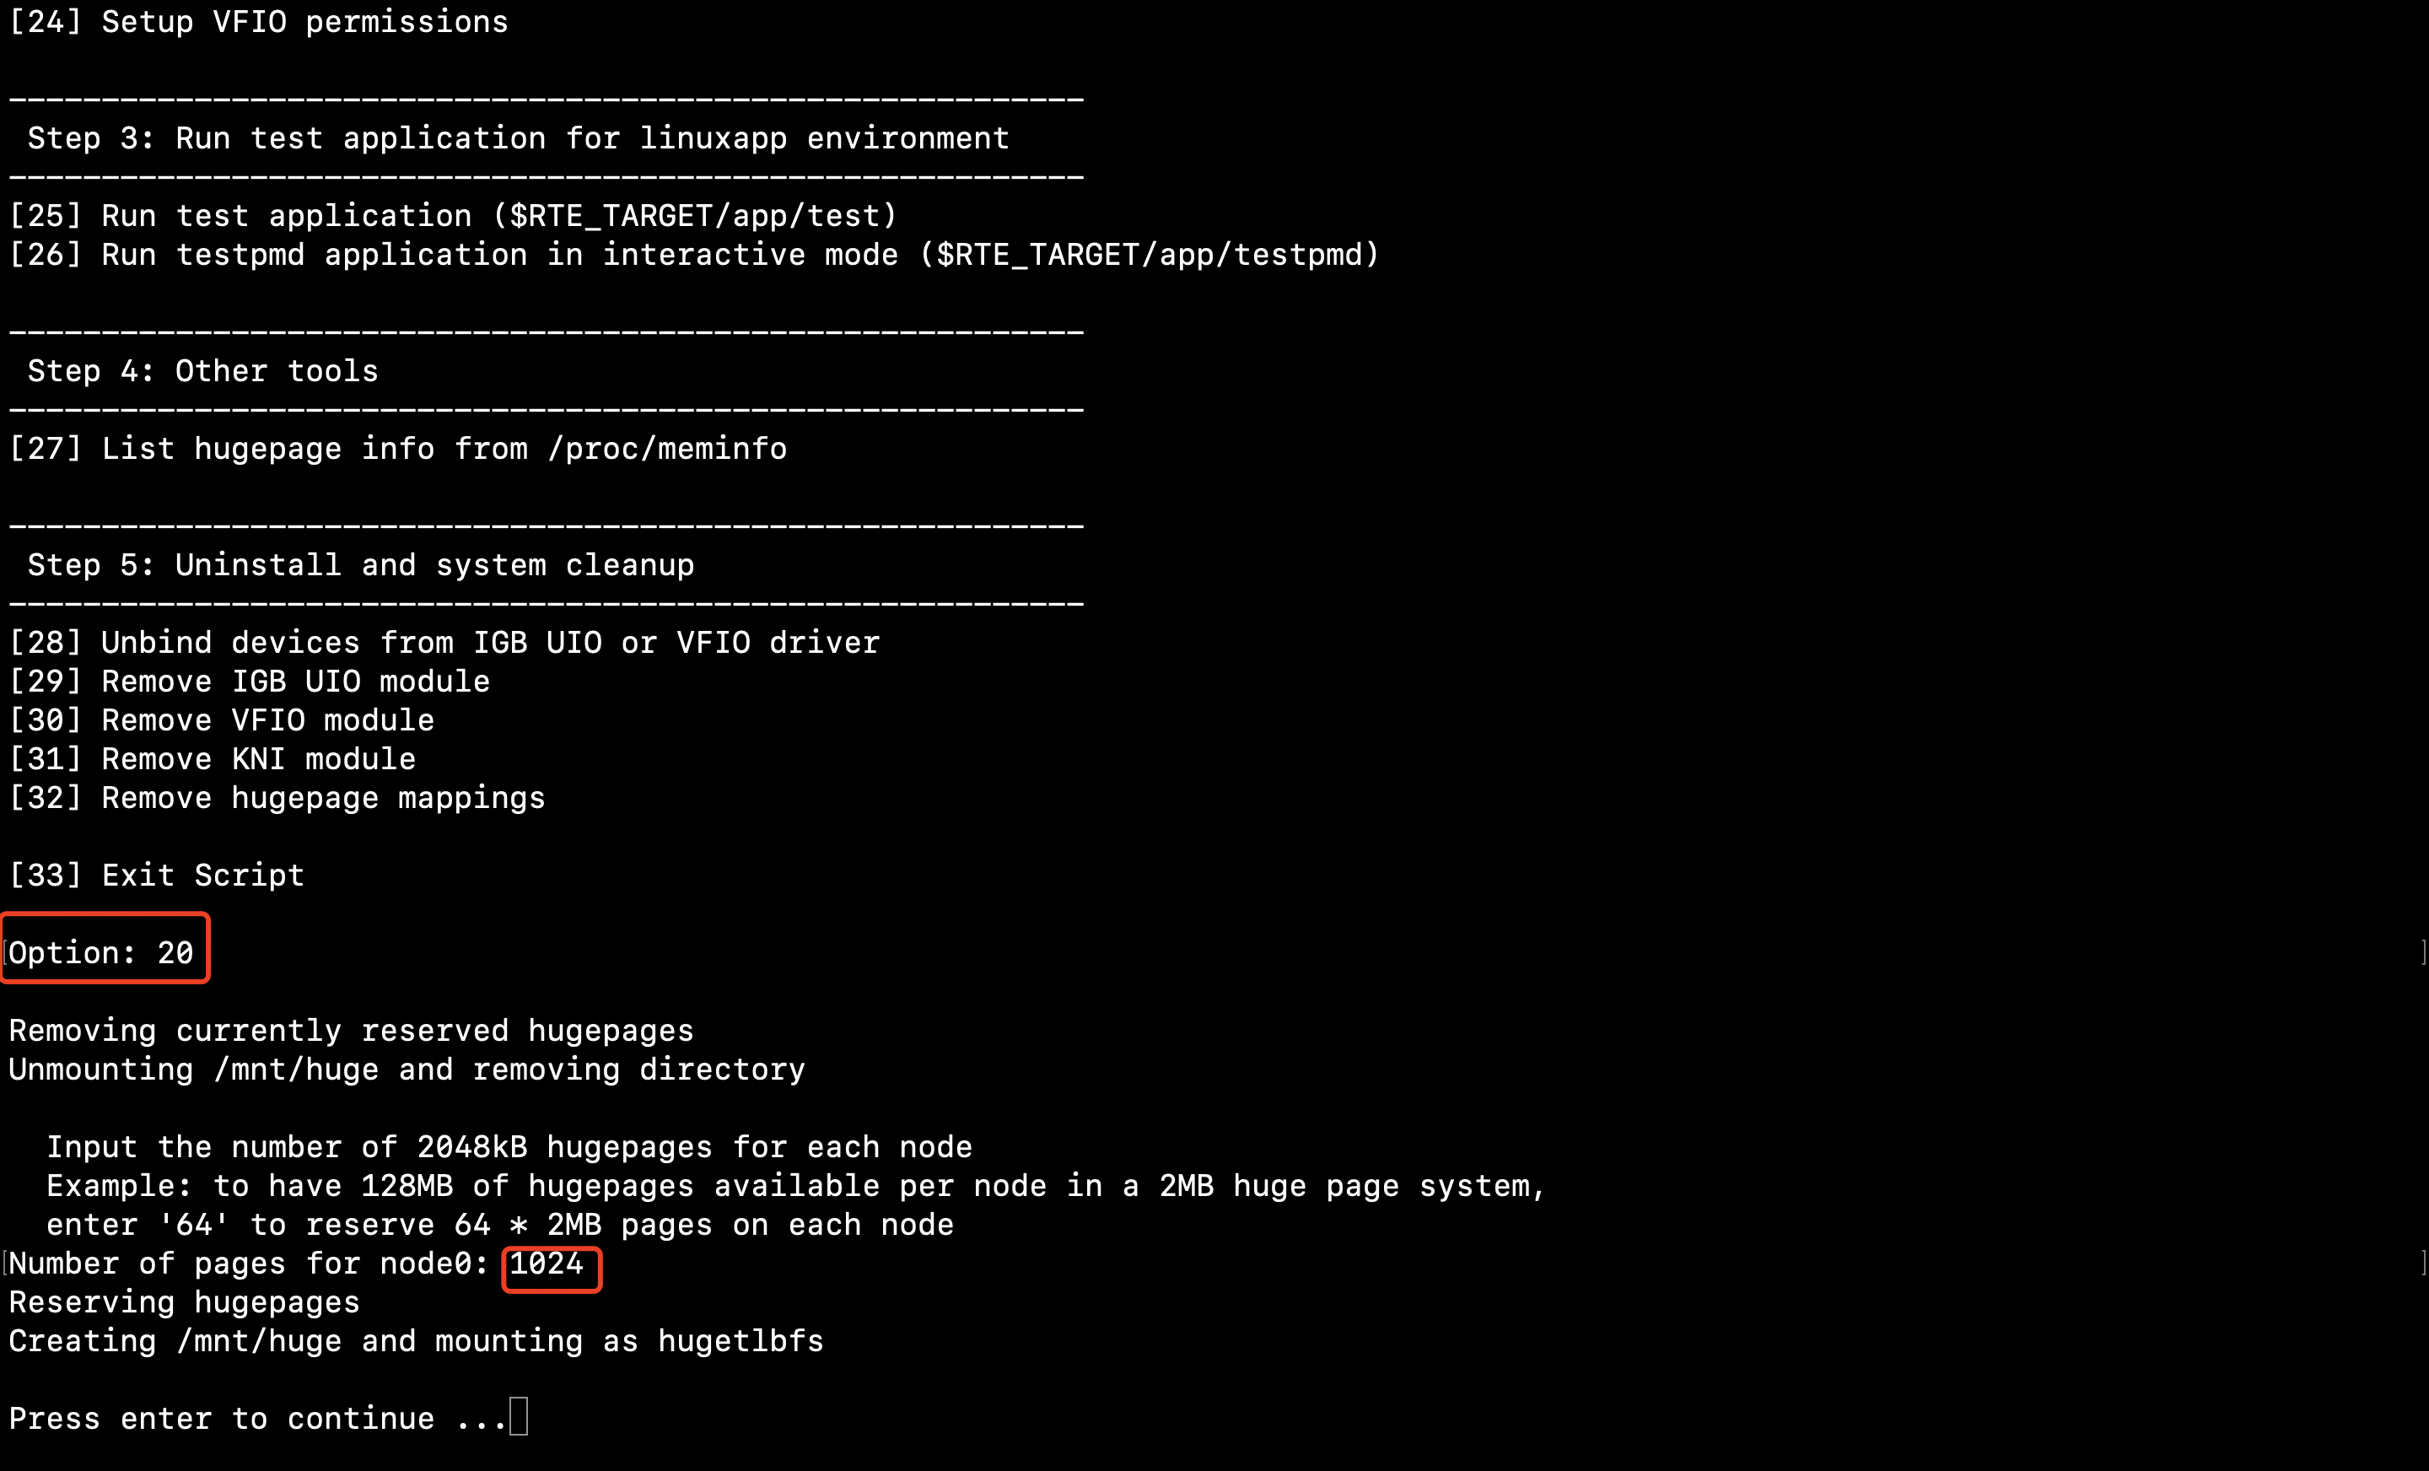Select option [29] Remove IGB UIO module
Screen dimensions: 2429x1471
(250, 682)
